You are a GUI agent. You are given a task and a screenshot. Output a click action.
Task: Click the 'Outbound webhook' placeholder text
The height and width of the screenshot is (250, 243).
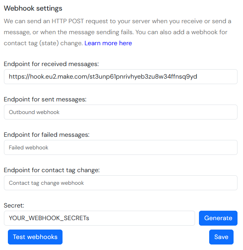tap(34, 112)
